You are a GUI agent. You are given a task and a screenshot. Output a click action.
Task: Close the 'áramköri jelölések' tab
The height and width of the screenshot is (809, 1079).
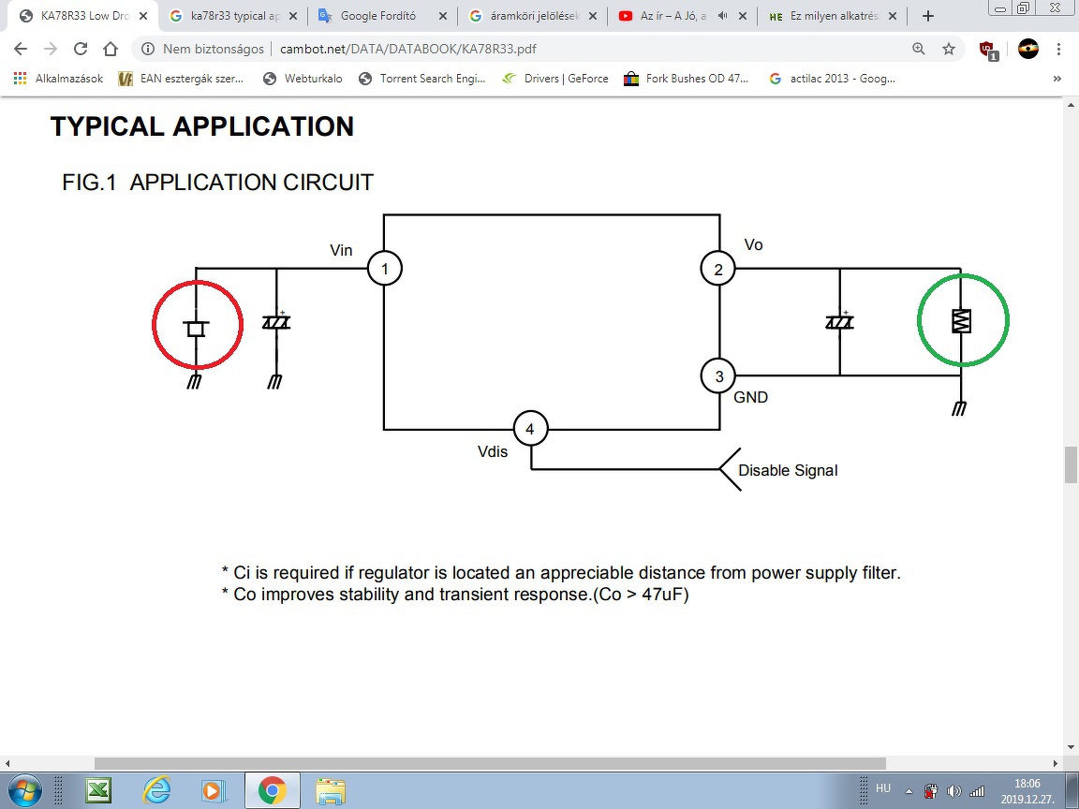coord(593,16)
